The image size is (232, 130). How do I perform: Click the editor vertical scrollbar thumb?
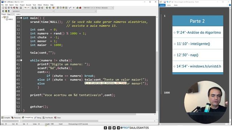[x=157, y=81]
